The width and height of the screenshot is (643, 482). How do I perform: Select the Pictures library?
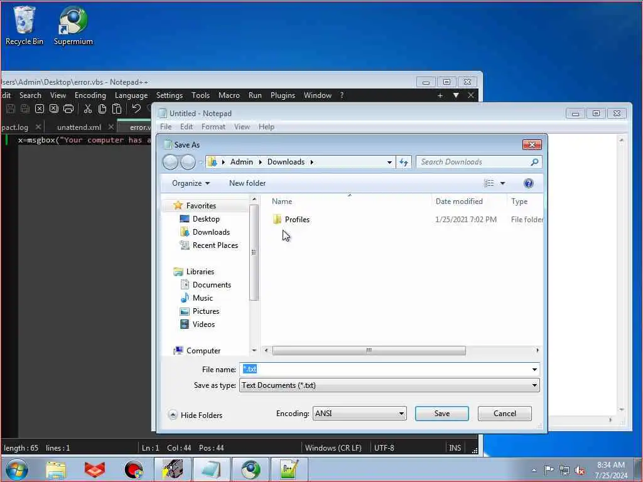(200, 311)
